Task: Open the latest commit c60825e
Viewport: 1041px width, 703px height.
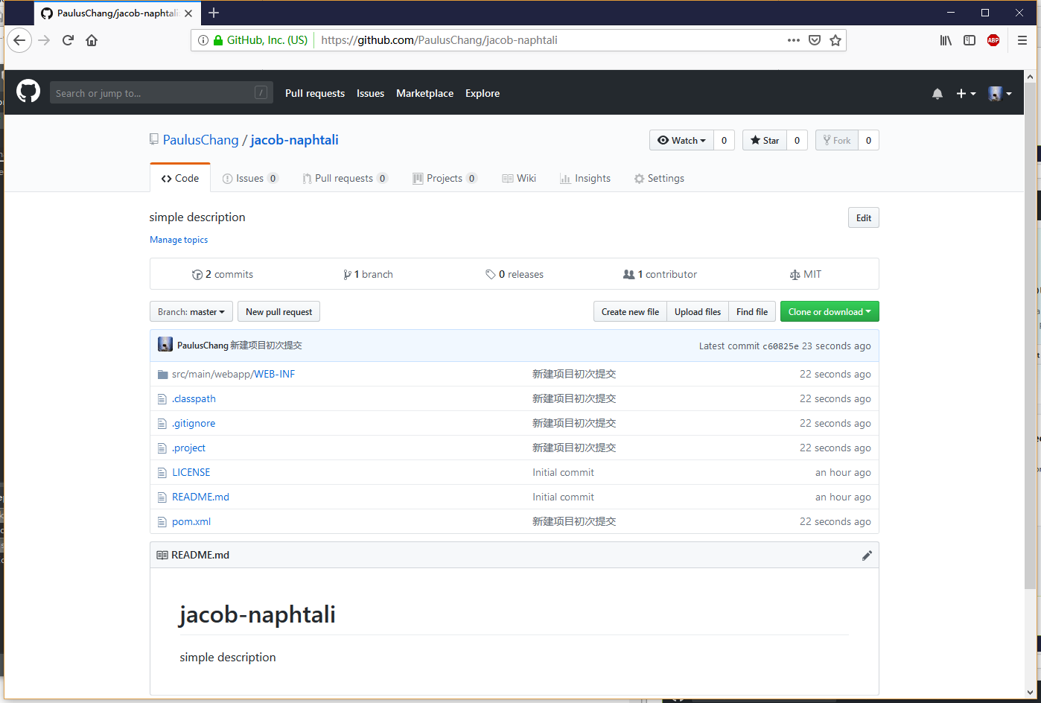Action: 780,346
